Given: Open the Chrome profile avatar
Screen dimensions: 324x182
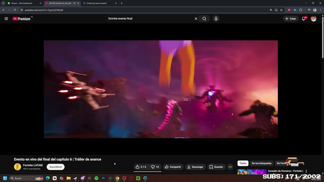Looking at the screenshot, I should [315, 10].
